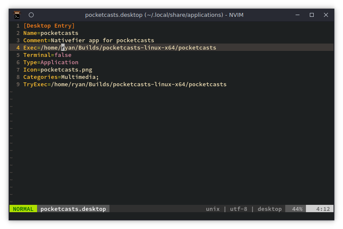This screenshot has height=229, width=343.
Task: Click the window title text ending in NVIM
Action: pyautogui.click(x=171, y=15)
